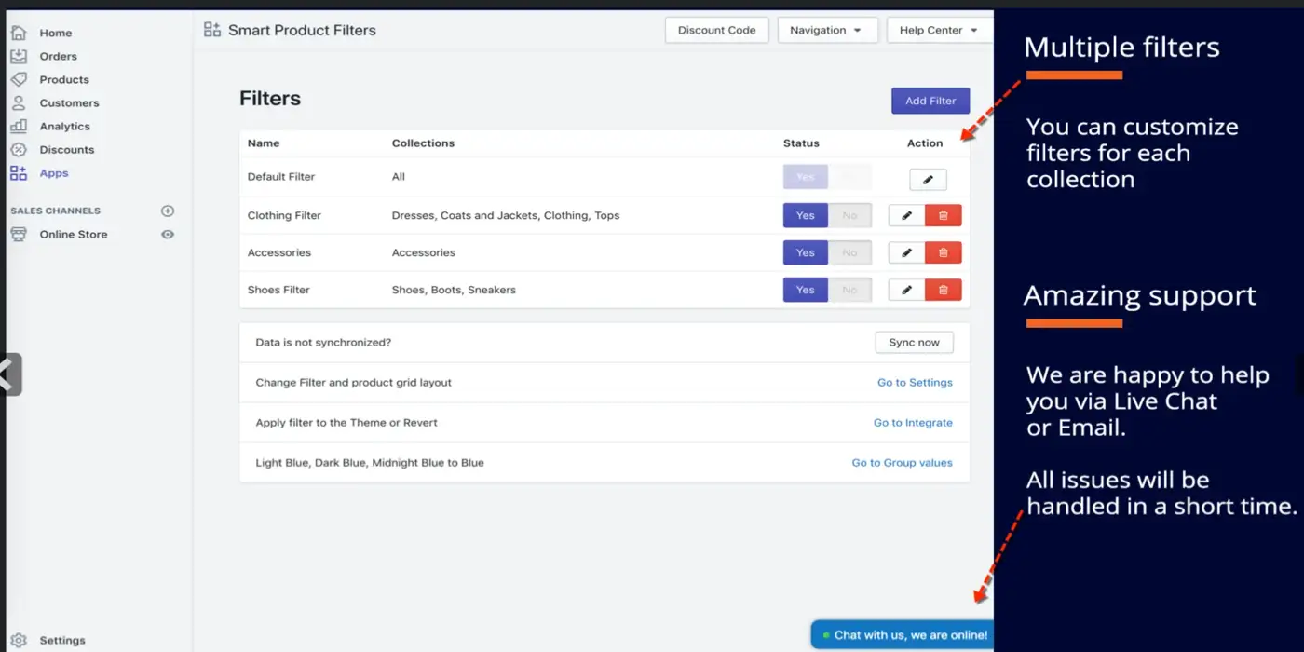
Task: Follow the Go to Group values link
Action: tap(902, 463)
